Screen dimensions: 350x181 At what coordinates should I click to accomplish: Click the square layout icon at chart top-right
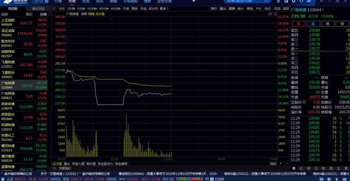(275, 14)
